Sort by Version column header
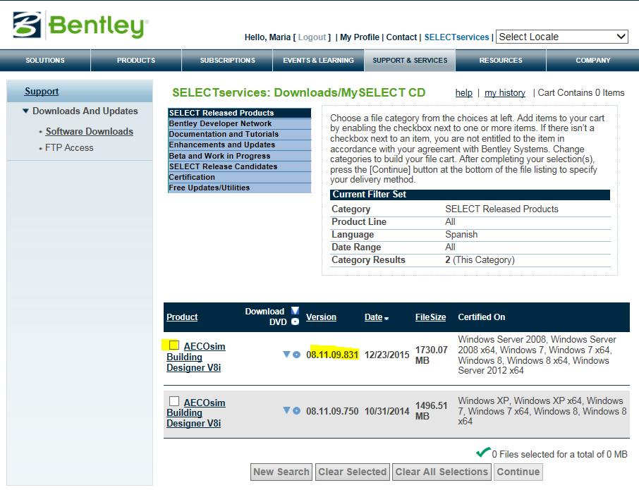The image size is (639, 490). coord(321,317)
